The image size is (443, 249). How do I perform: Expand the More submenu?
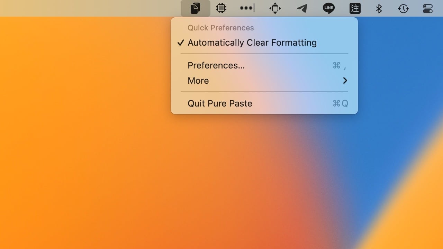click(264, 81)
